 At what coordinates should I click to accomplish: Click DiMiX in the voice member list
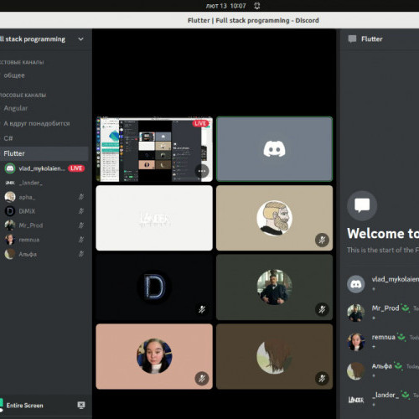[27, 211]
